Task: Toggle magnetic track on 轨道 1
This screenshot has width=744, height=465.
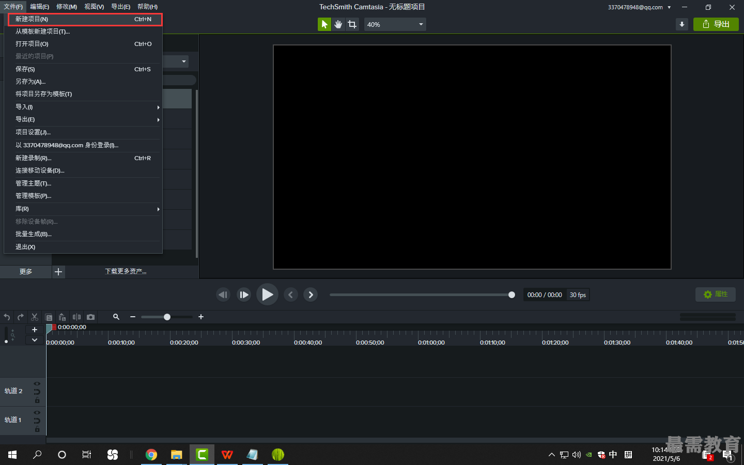Action: tap(37, 421)
